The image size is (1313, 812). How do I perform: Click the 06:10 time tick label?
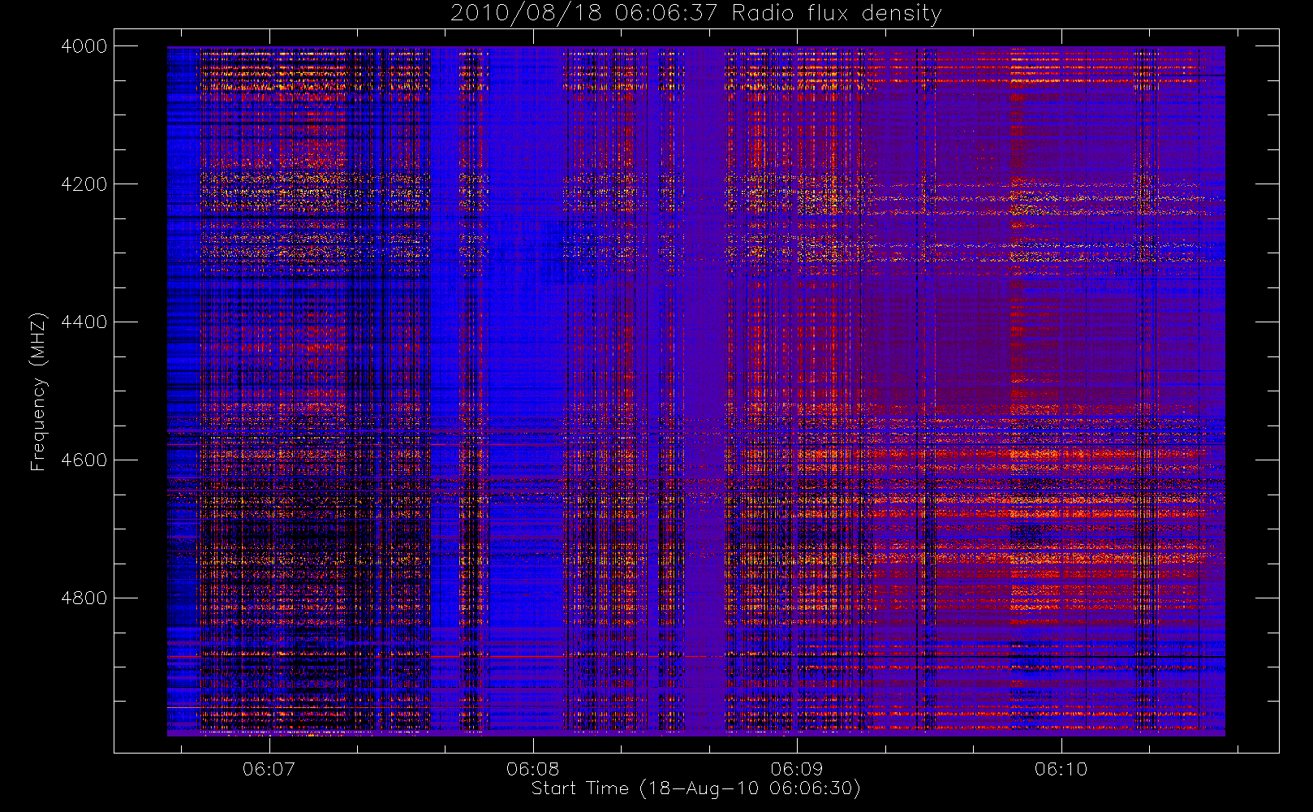[1061, 769]
